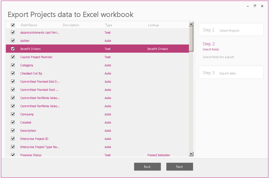This screenshot has height=178, width=269.
Task: Select the Financial Status field name
Action: pos(31,155)
